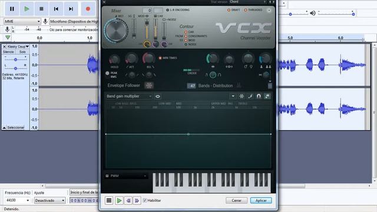Click the lips icon beside Band gain multiplier
Screen dimensions: 377x212
[x=158, y=97]
